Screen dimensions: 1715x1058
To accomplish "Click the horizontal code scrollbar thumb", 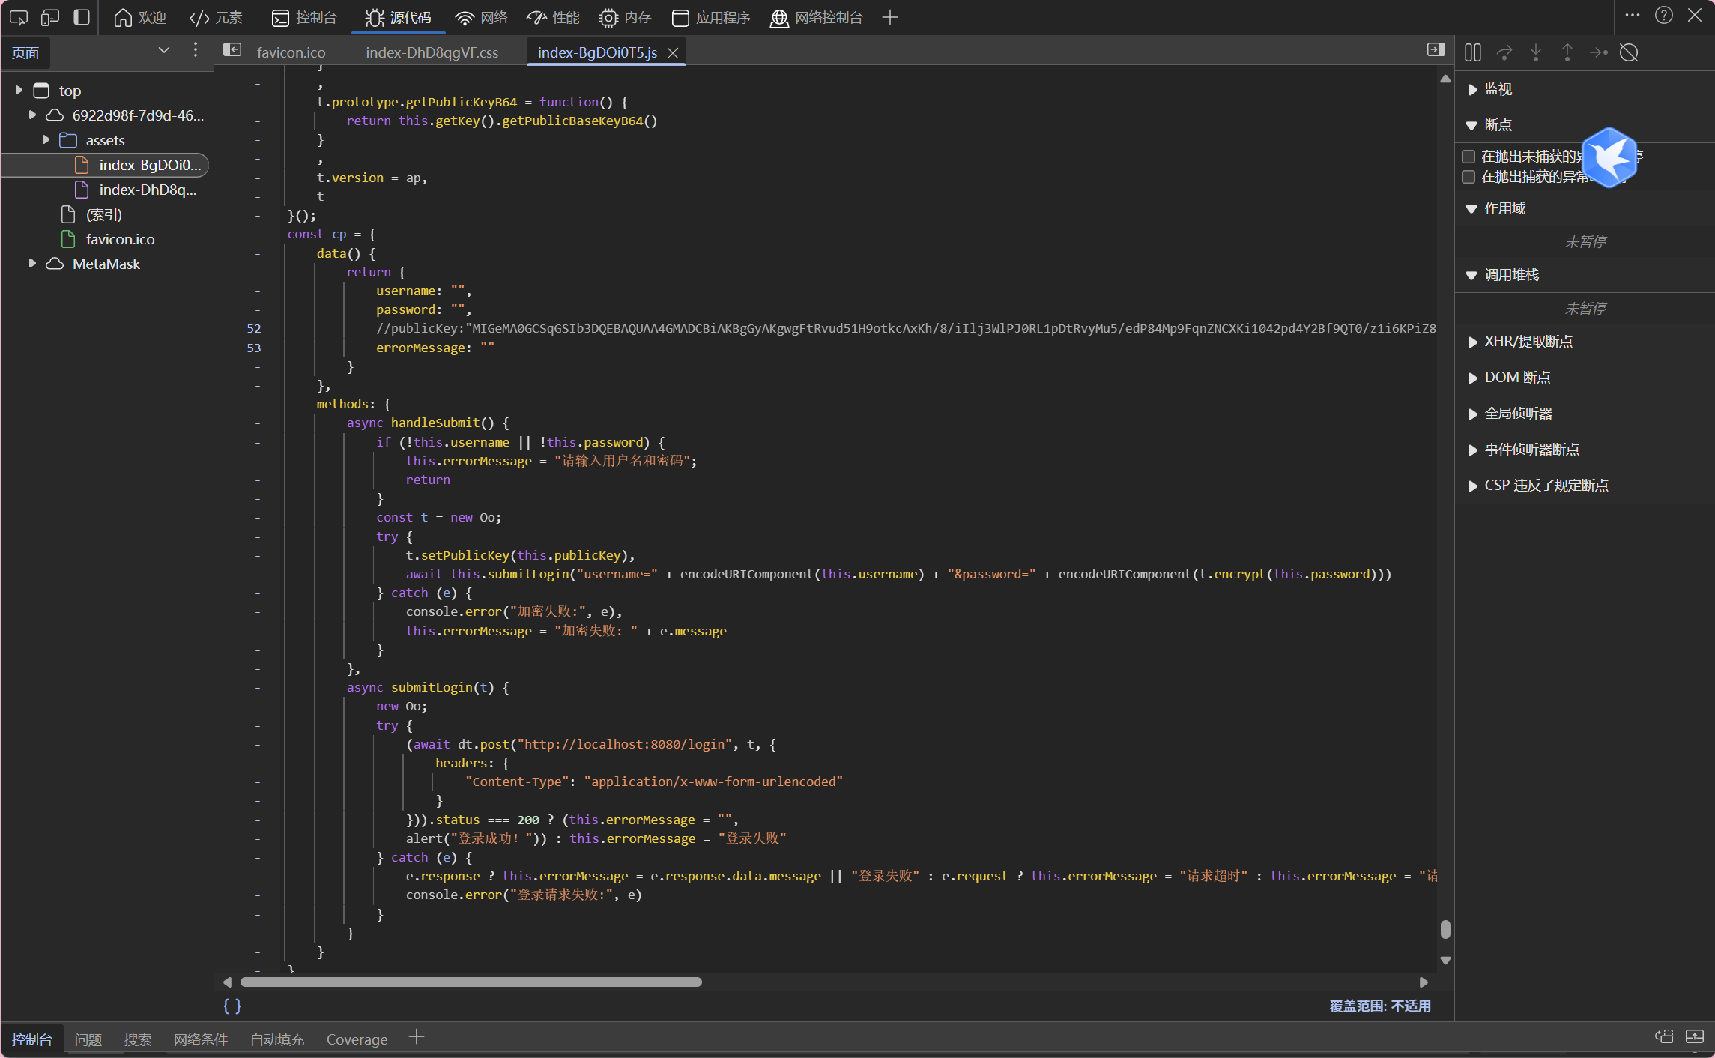I will (x=471, y=982).
